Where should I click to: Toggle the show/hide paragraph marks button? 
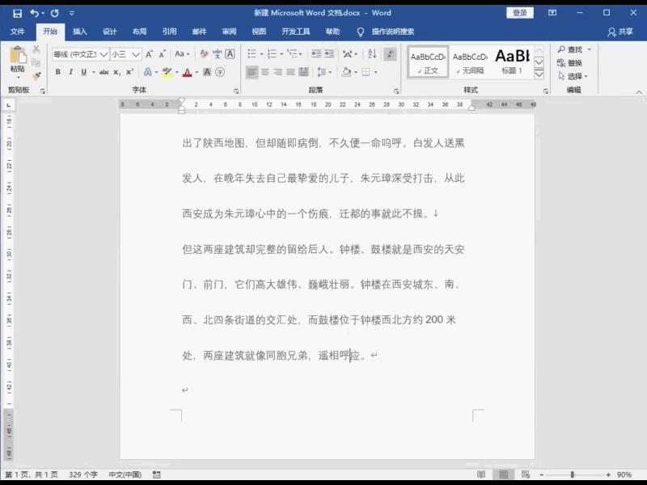389,53
